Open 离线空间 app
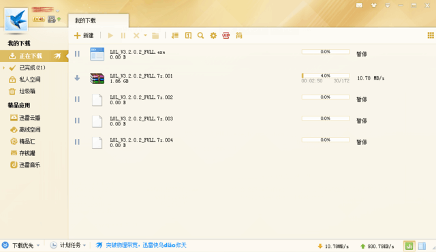 [x=25, y=129]
